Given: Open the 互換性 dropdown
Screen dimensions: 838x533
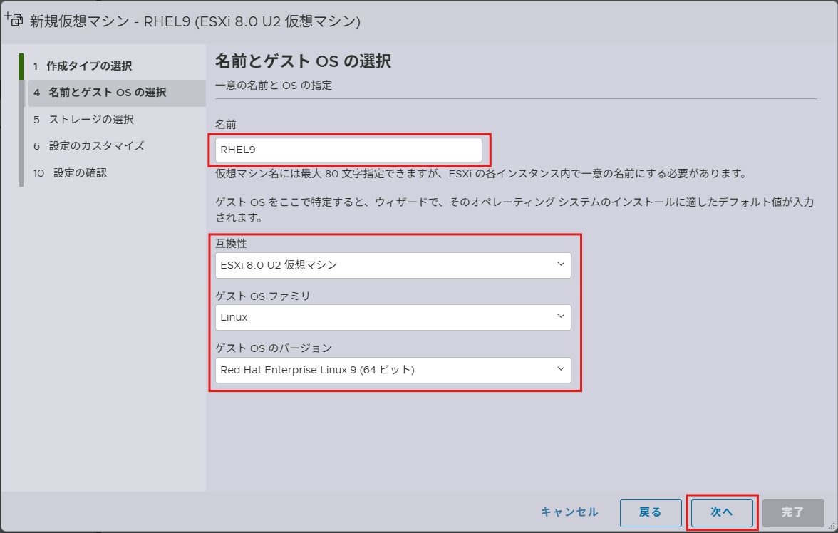Looking at the screenshot, I should pos(393,265).
